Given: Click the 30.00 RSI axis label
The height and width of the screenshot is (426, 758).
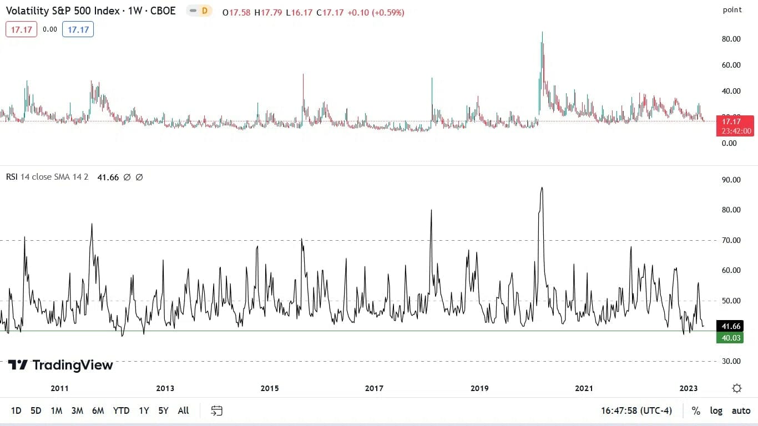Looking at the screenshot, I should pos(731,361).
